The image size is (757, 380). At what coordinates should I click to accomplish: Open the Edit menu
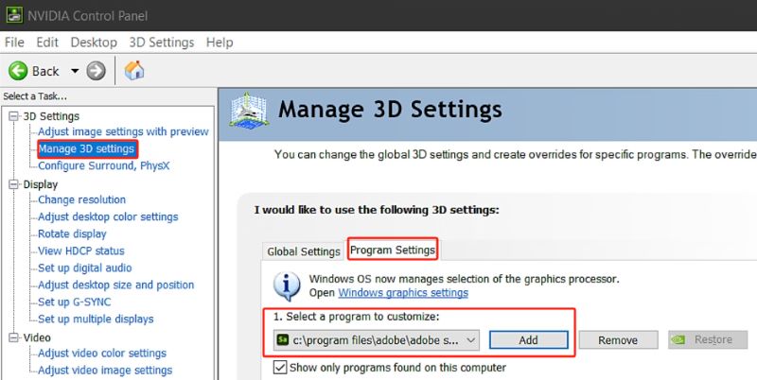47,43
